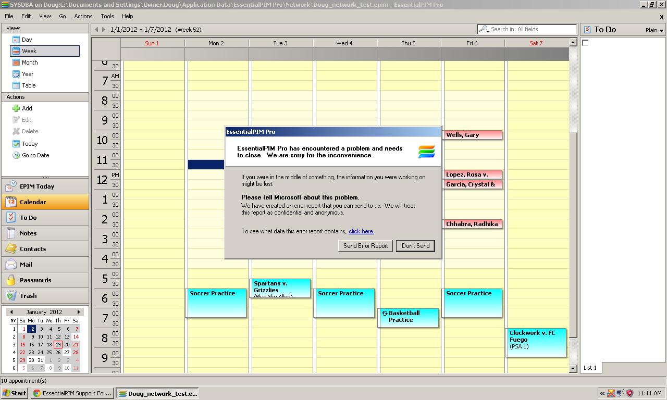Open Notes module
Viewport: 667px width, 400px height.
45,233
